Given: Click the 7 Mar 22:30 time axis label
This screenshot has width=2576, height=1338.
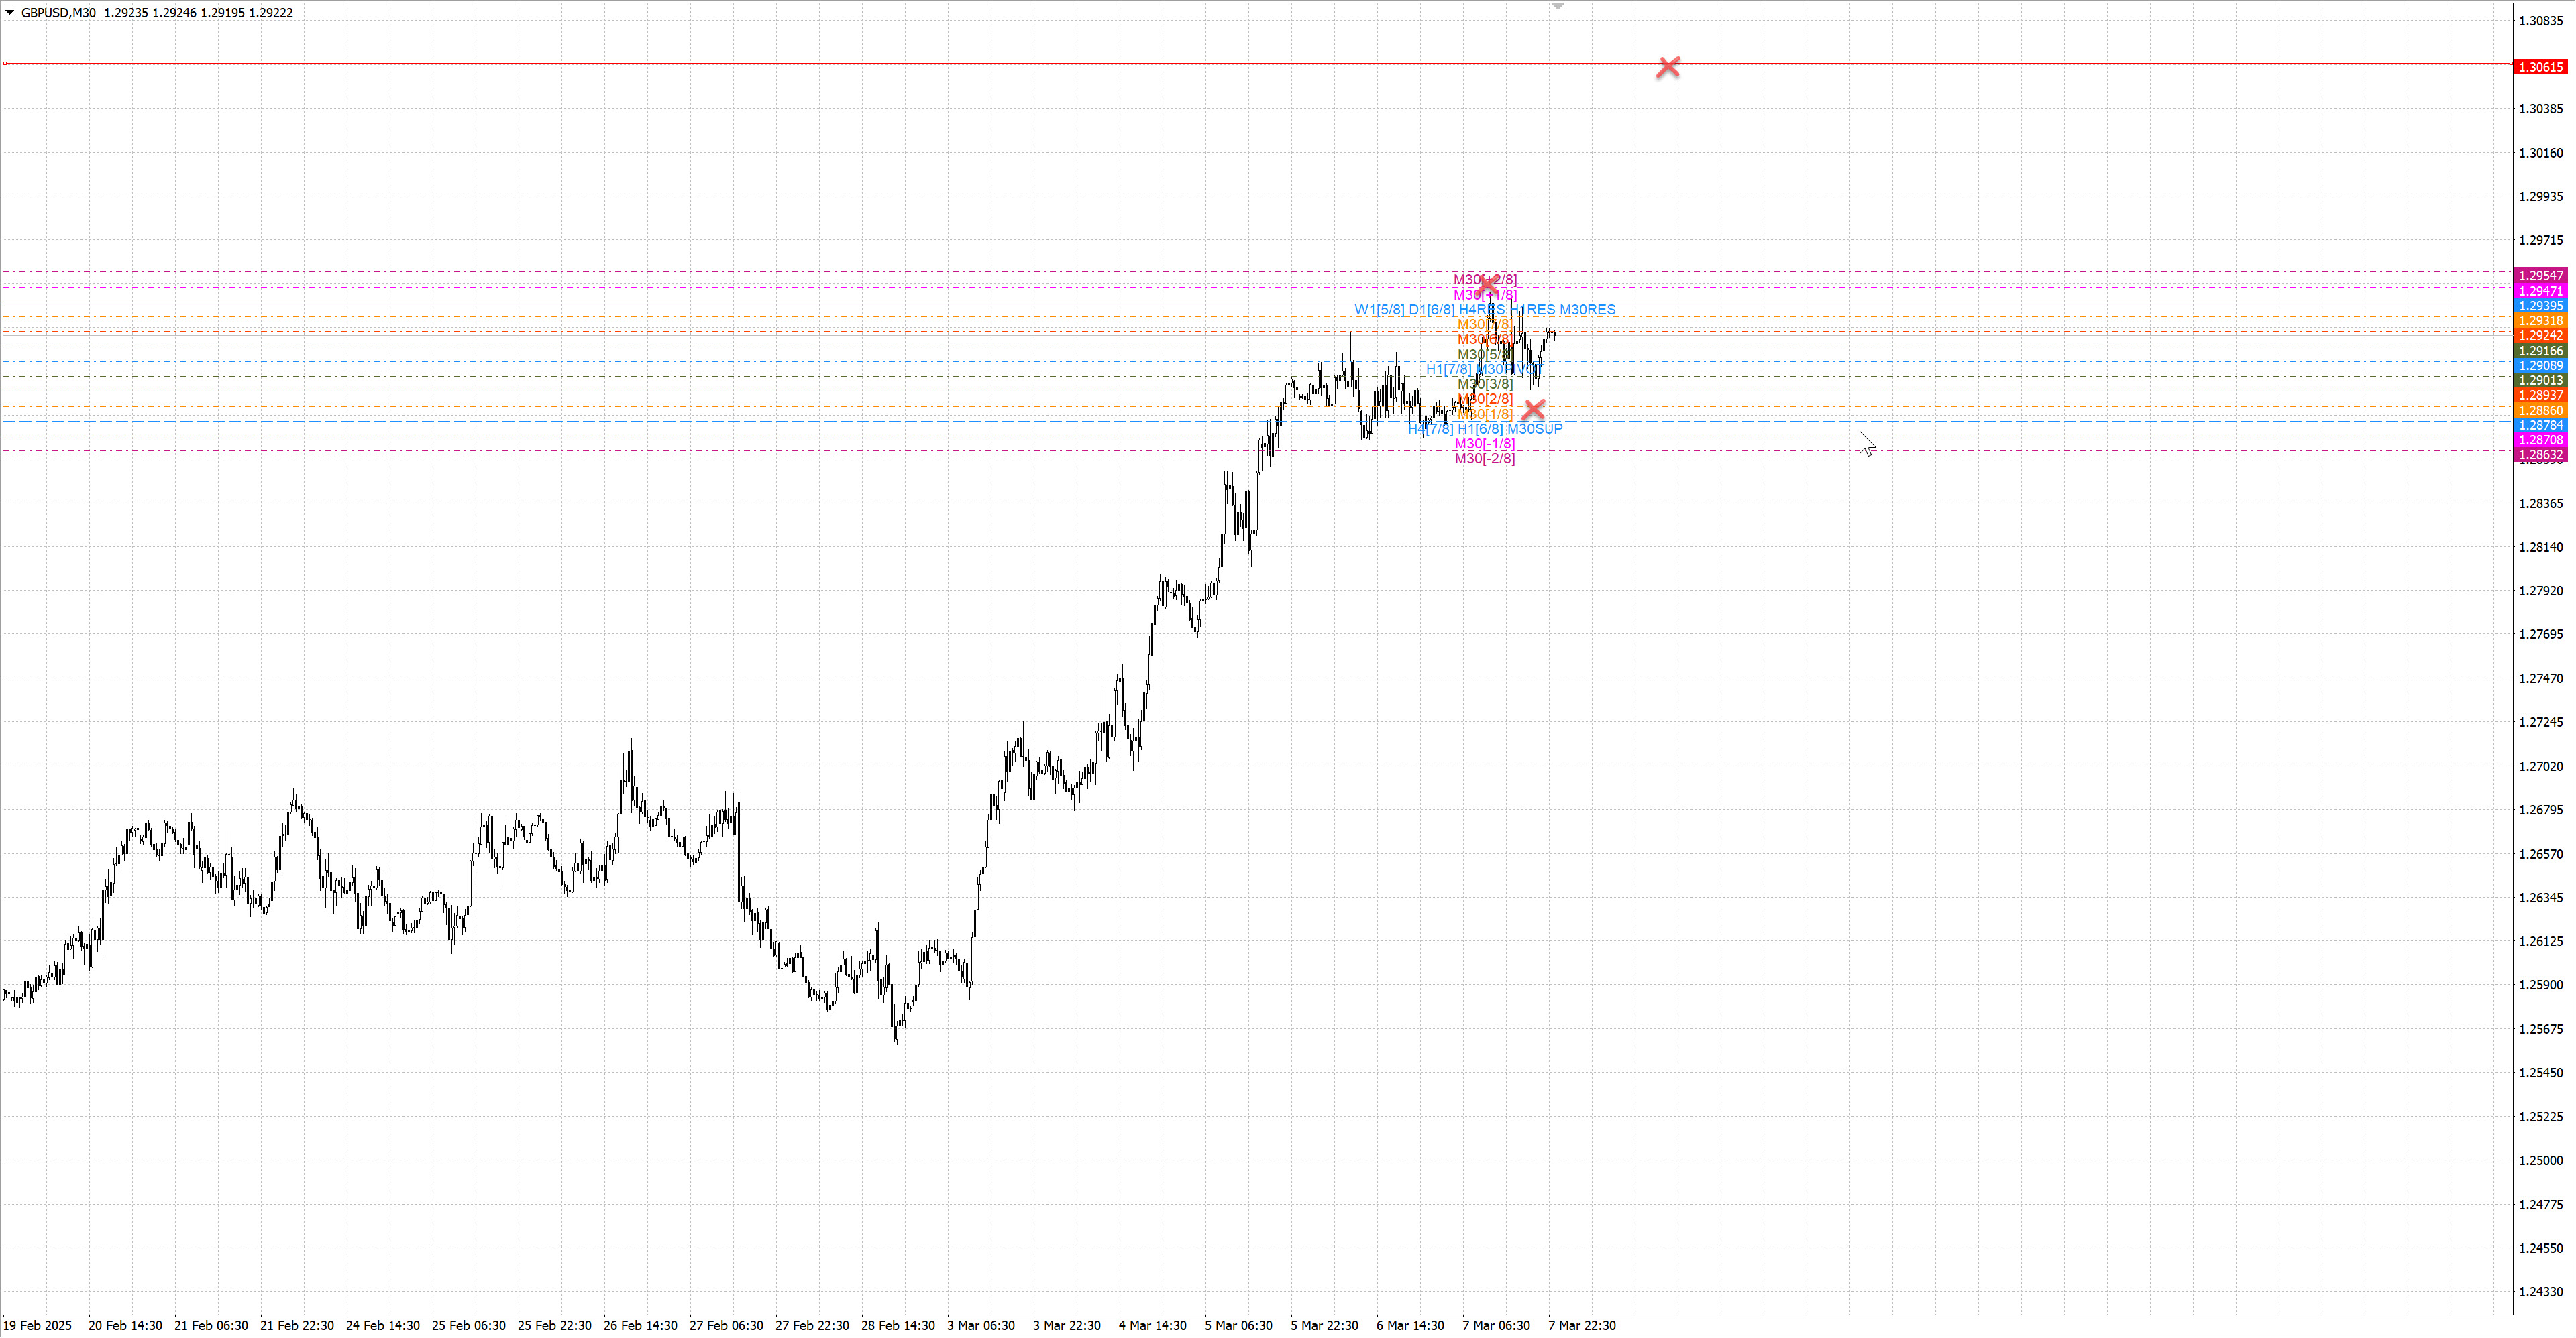Looking at the screenshot, I should 1581,1325.
